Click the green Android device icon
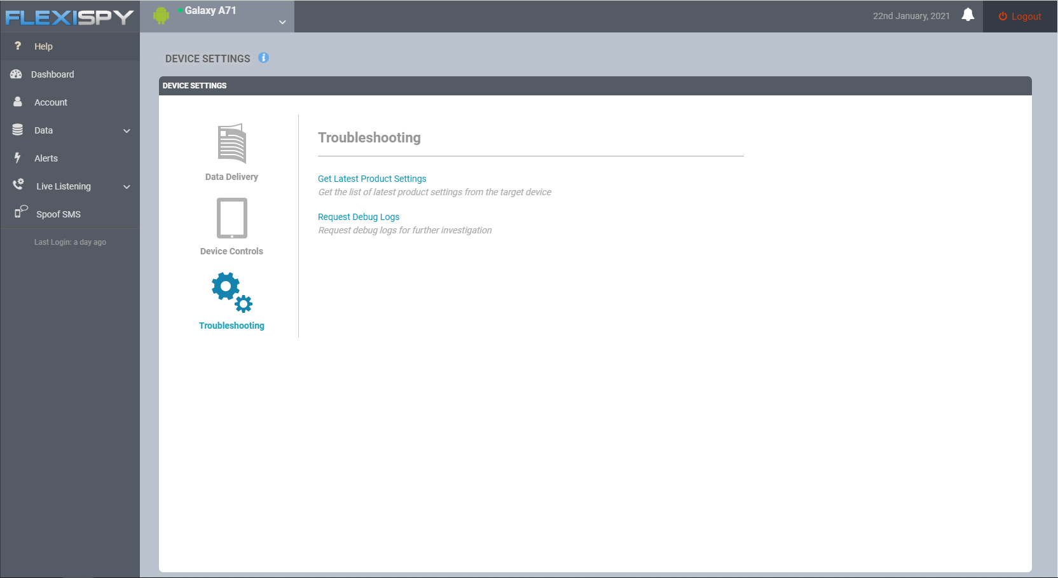Image resolution: width=1058 pixels, height=578 pixels. click(161, 15)
